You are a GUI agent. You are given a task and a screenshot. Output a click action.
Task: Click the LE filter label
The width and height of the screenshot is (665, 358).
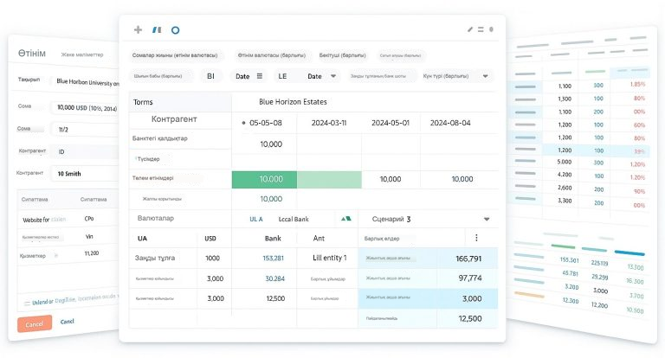pos(282,76)
